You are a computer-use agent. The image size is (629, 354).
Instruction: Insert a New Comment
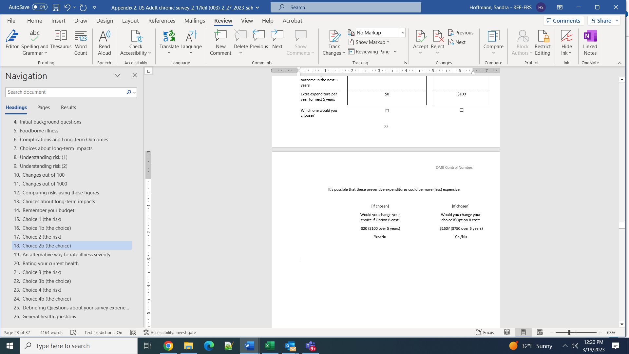click(220, 43)
